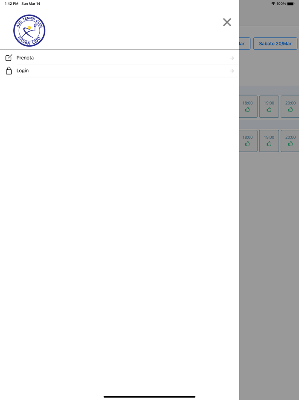Tap the battery icon in the status bar
The image size is (299, 400).
pos(290,3)
